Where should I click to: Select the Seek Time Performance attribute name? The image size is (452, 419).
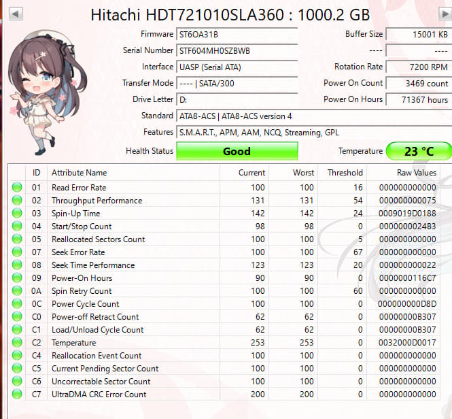(93, 265)
